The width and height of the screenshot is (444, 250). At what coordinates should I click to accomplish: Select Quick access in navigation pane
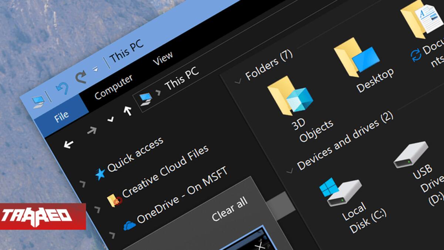pos(135,154)
